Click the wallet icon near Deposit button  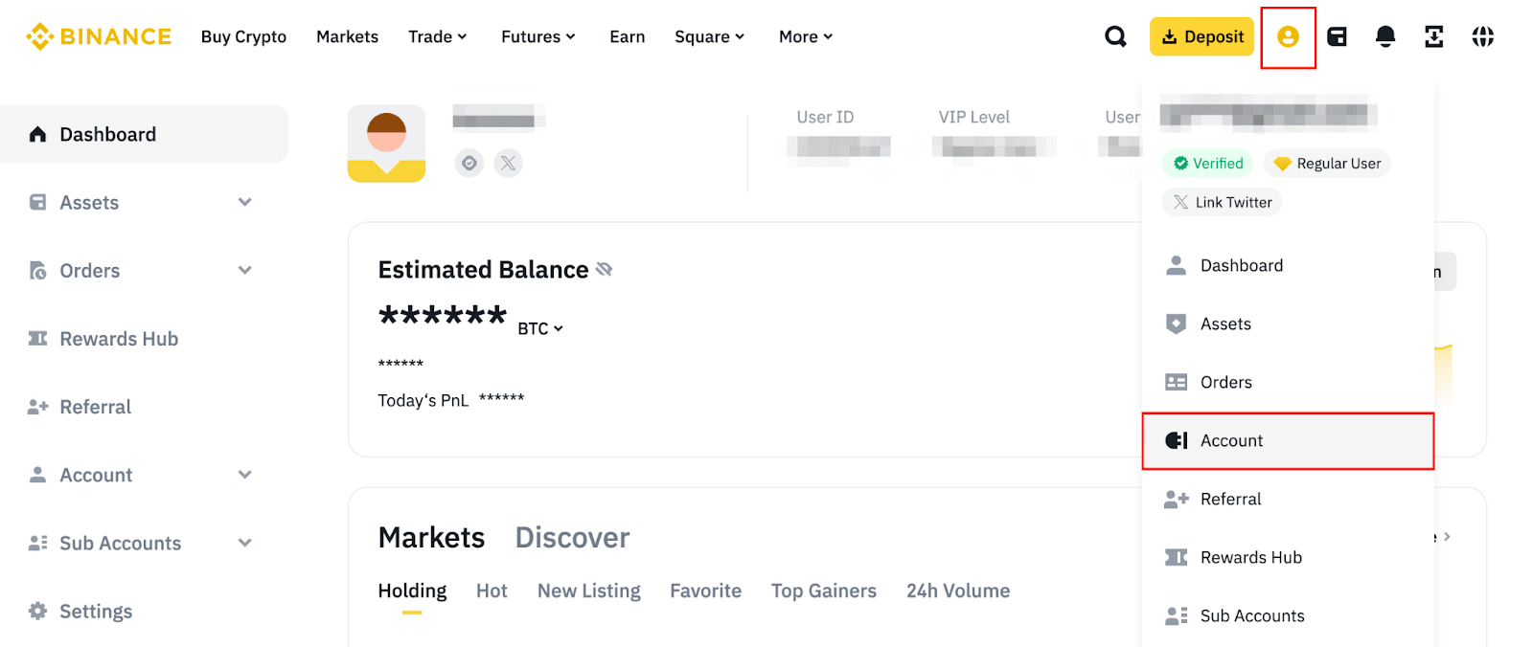pyautogui.click(x=1338, y=35)
